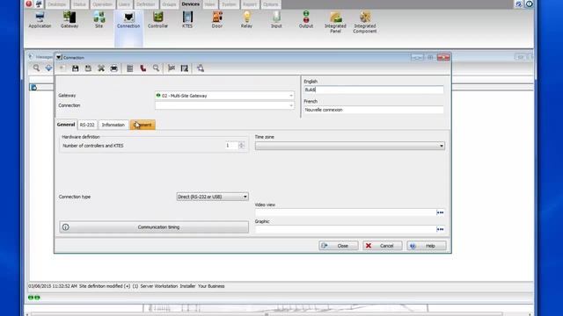Click the red telephone toolbar icon

(143, 68)
